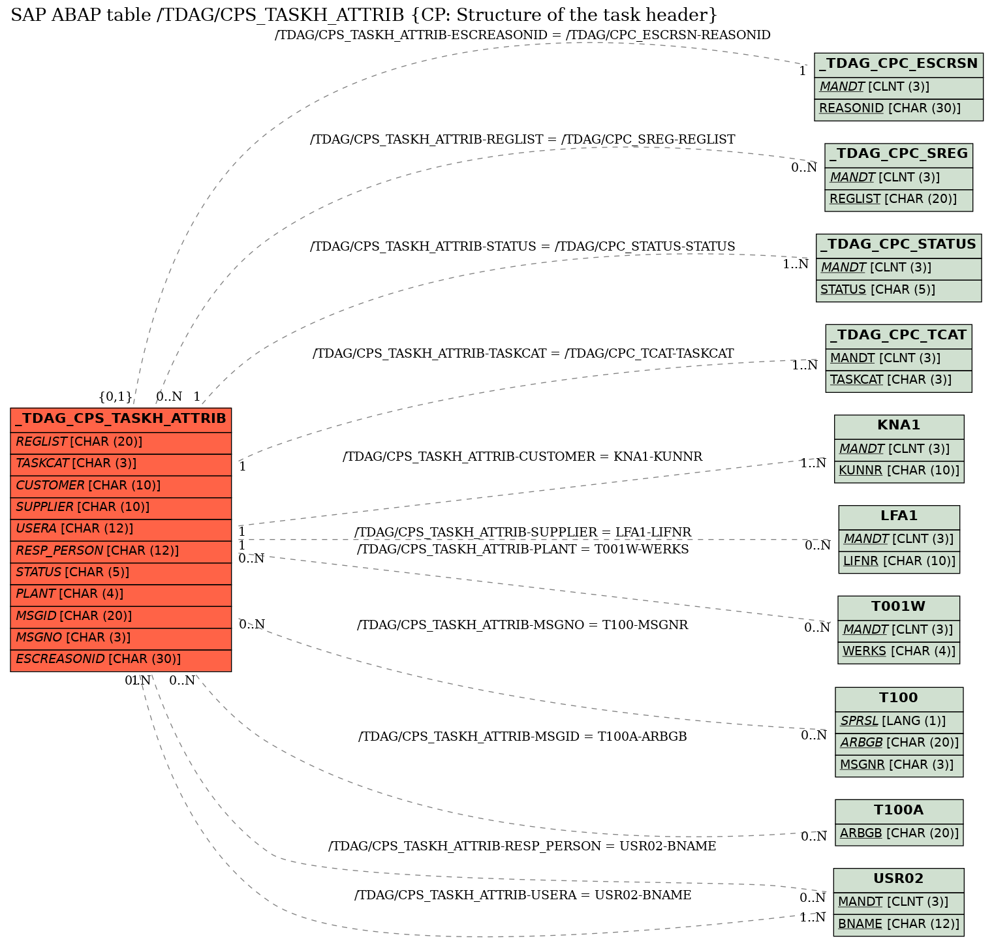
Task: Open the T100A table header
Action: click(x=899, y=811)
